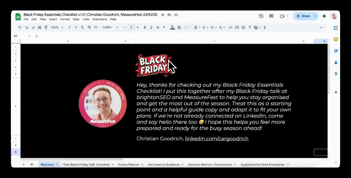
Task: Open Google Calendar side panel
Action: (x=336, y=28)
